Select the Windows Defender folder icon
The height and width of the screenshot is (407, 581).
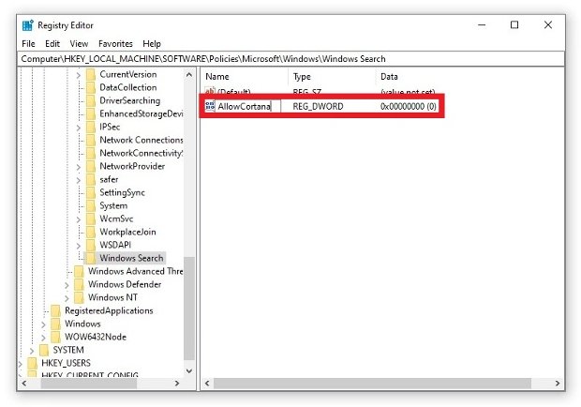pos(79,285)
